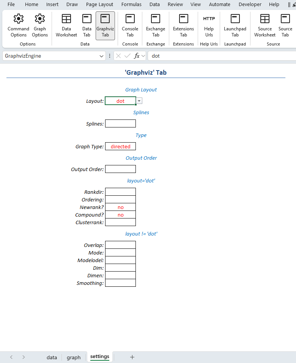
Task: Select the Output Order value cell
Action: [120, 169]
